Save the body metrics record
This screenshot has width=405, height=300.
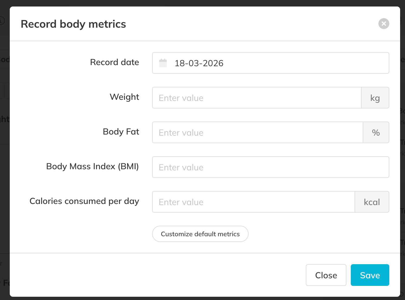(x=370, y=275)
